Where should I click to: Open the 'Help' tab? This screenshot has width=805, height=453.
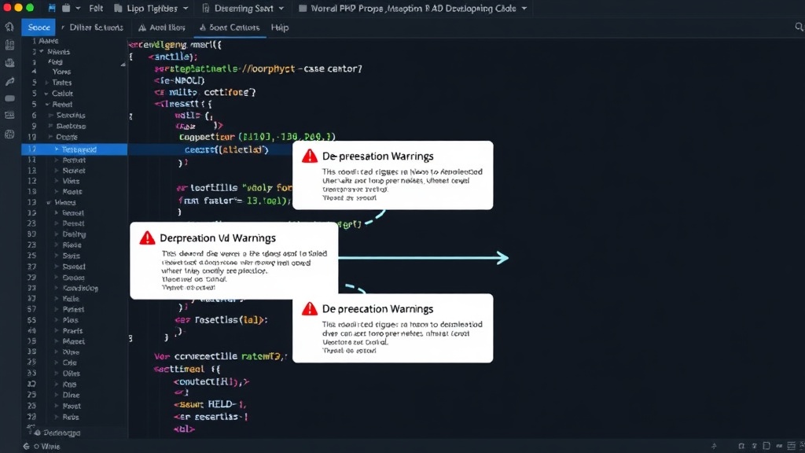coord(280,28)
